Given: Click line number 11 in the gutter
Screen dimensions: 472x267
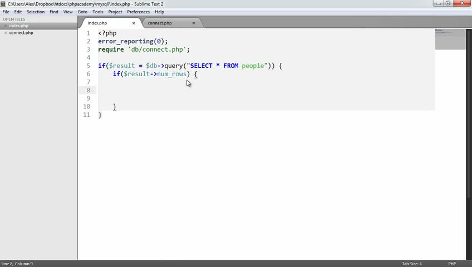Looking at the screenshot, I should click(x=86, y=115).
